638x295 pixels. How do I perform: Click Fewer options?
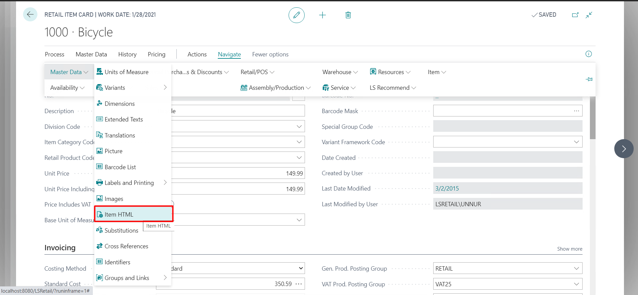tap(270, 54)
